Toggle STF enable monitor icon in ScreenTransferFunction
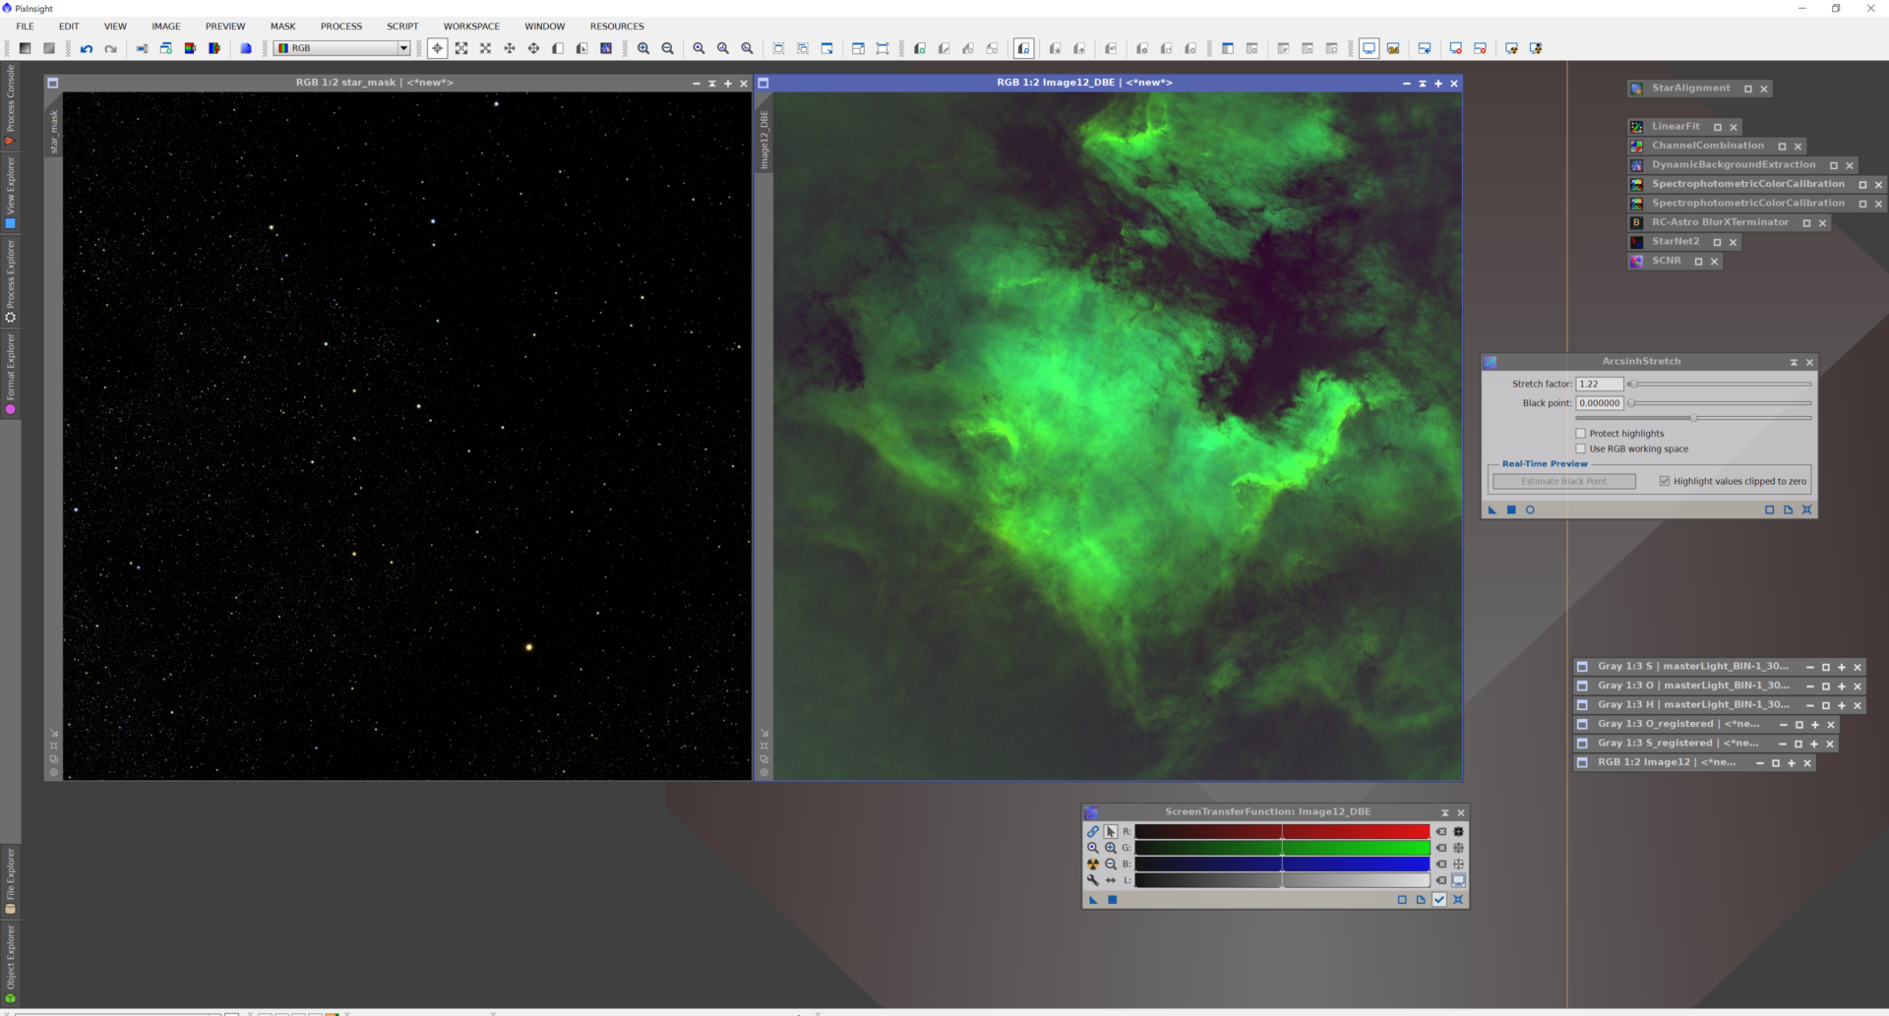1889x1016 pixels. (1459, 880)
